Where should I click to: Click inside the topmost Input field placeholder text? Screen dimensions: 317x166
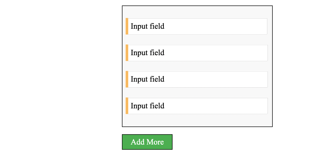[147, 26]
